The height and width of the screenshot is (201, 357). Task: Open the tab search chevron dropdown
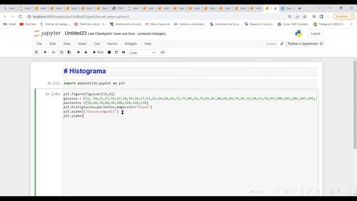pyautogui.click(x=320, y=8)
